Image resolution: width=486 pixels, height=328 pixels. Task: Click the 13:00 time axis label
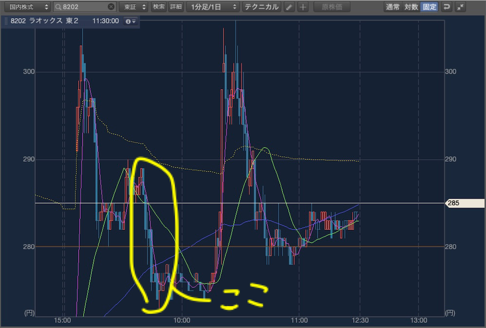coord(419,320)
